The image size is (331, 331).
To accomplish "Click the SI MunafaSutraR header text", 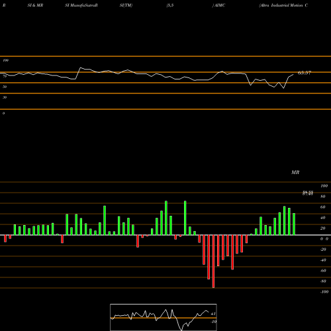I will 81,5.
